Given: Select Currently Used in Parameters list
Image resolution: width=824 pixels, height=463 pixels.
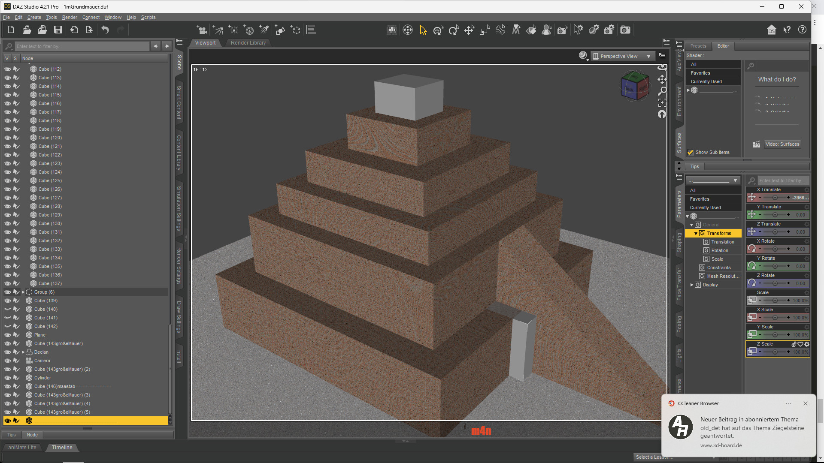Looking at the screenshot, I should click(705, 207).
